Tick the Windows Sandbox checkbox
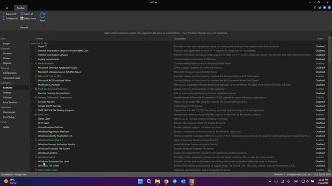The image size is (332, 186). click(x=36, y=153)
